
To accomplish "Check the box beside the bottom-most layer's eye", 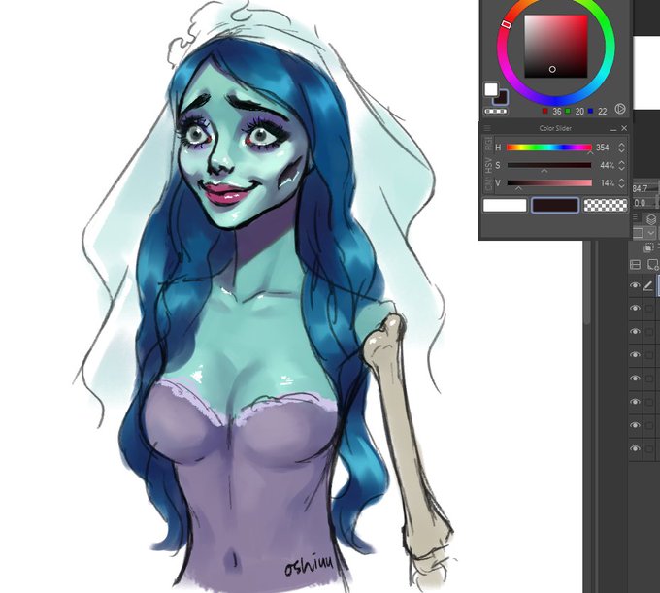I will coord(648,449).
